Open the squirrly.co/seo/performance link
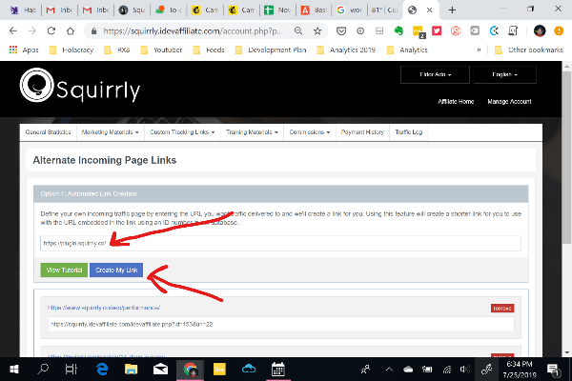 tap(104, 308)
